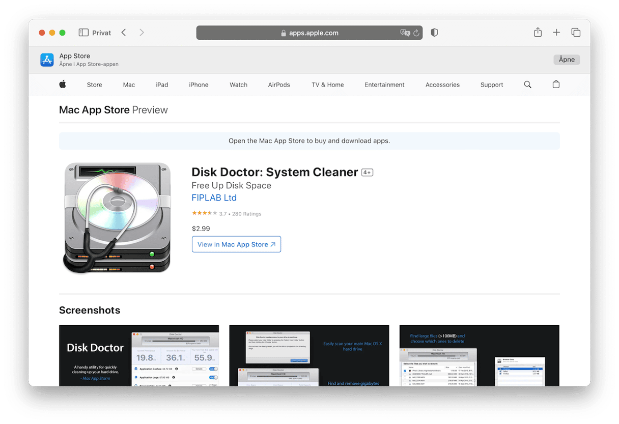Open the privacy report shield icon
Screen dimensions: 619x424
(434, 33)
